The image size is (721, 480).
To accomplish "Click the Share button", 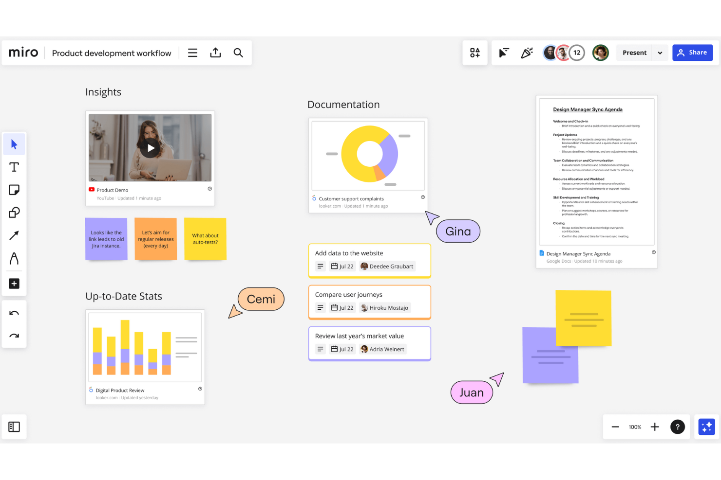I will click(x=692, y=53).
